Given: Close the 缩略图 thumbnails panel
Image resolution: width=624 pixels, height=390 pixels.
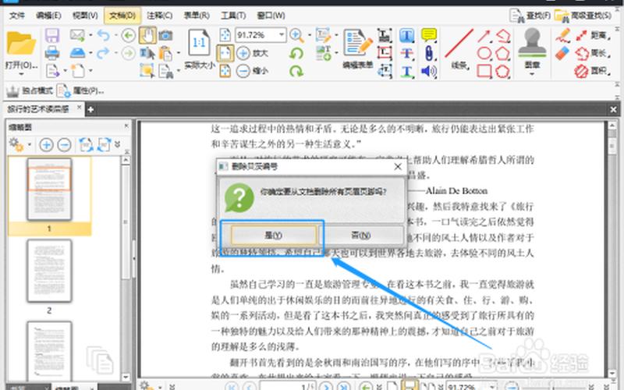Looking at the screenshot, I should click(126, 126).
